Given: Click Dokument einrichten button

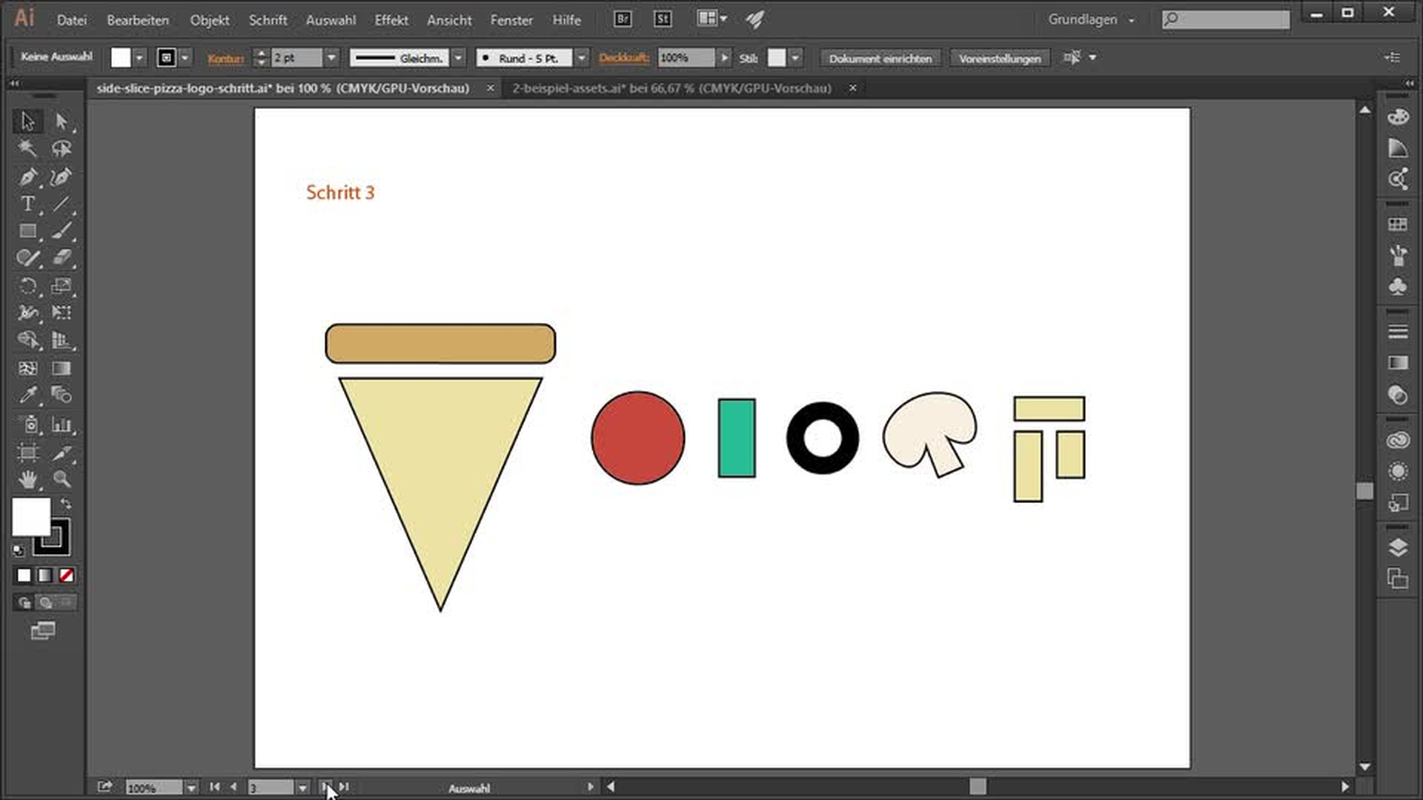Looking at the screenshot, I should tap(880, 58).
